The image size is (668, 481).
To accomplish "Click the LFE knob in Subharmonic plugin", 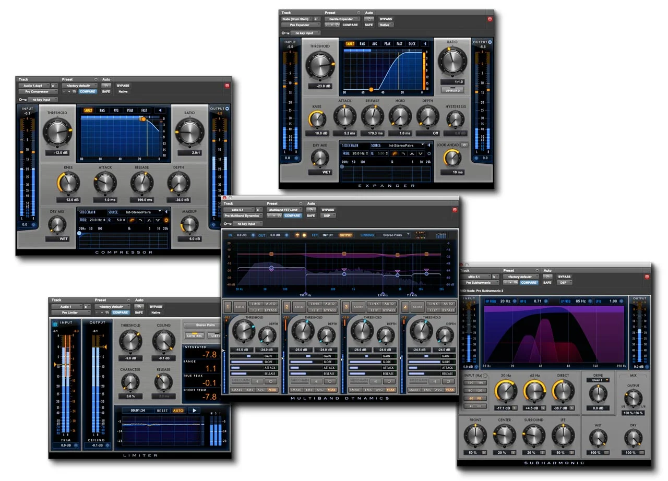I will click(564, 435).
